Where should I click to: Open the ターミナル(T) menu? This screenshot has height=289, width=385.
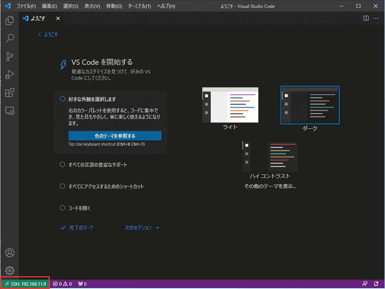tap(139, 6)
